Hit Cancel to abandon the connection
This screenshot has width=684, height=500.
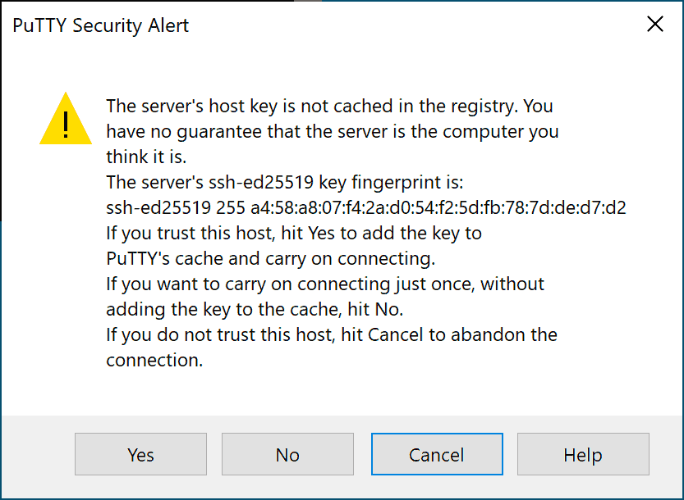click(x=436, y=454)
